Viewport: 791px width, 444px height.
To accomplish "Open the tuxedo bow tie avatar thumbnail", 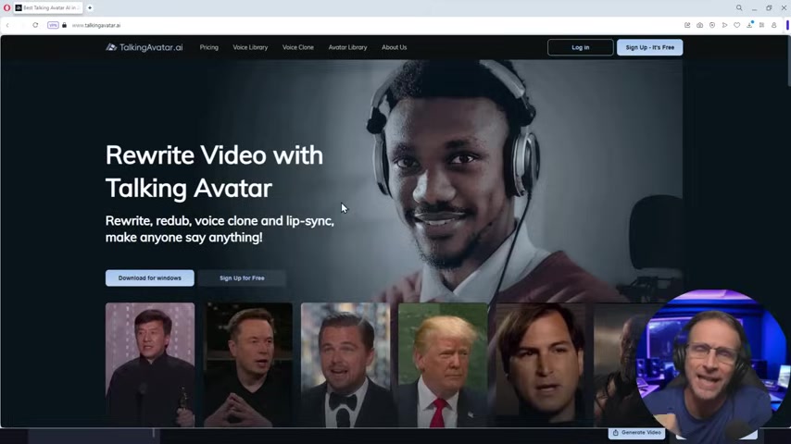I will 345,364.
